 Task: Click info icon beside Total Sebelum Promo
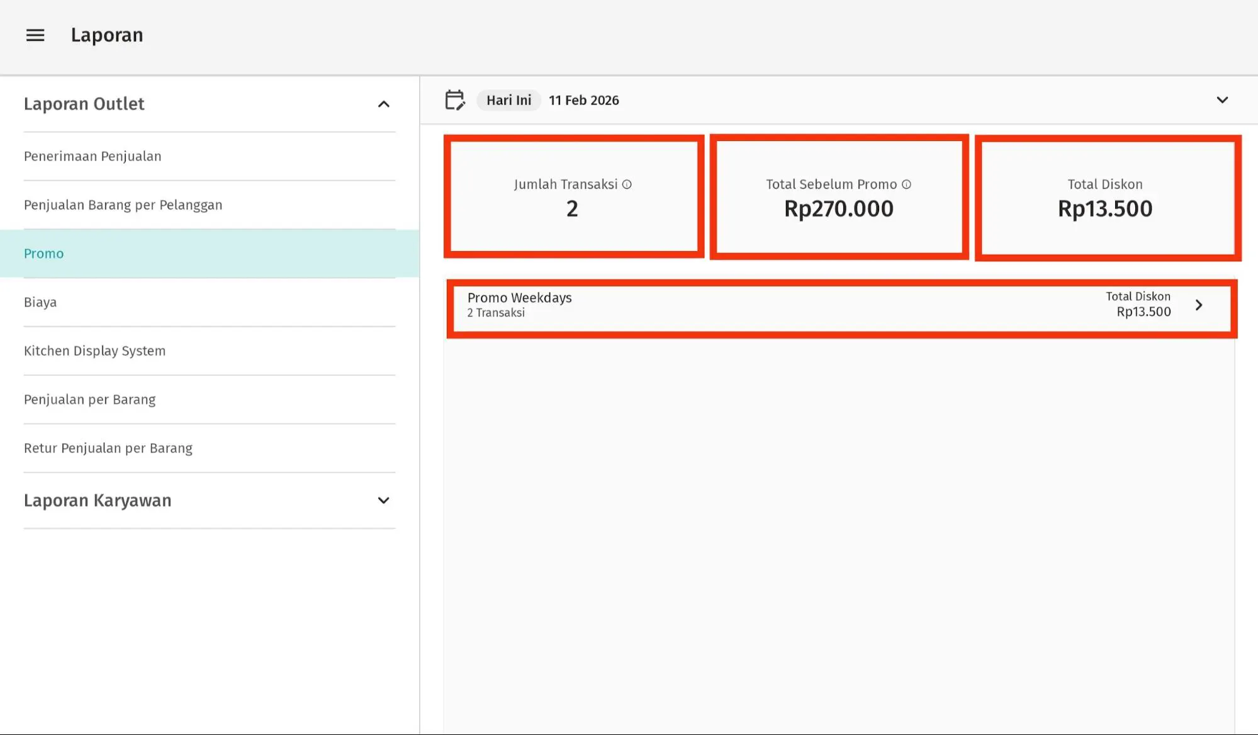click(x=906, y=184)
